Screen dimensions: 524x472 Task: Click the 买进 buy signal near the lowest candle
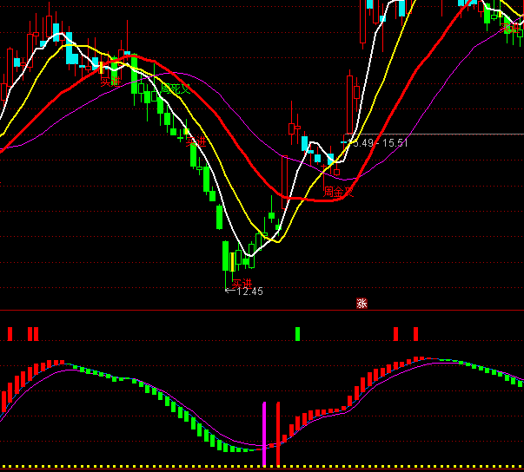point(241,283)
